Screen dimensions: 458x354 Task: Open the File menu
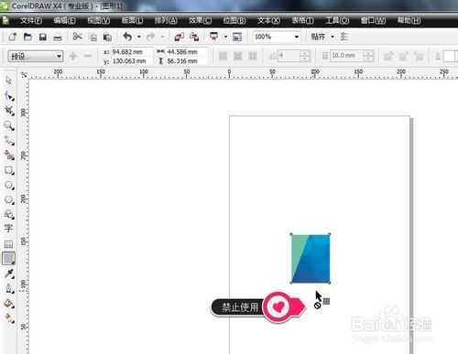[x=31, y=20]
